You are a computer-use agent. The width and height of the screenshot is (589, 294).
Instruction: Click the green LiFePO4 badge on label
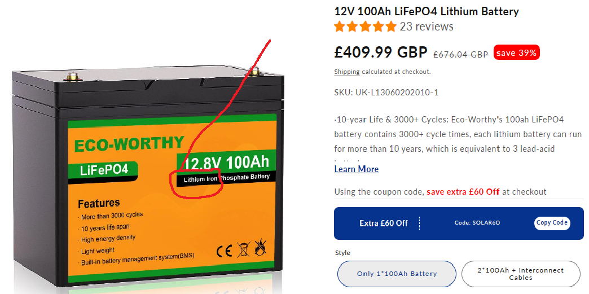(x=103, y=170)
